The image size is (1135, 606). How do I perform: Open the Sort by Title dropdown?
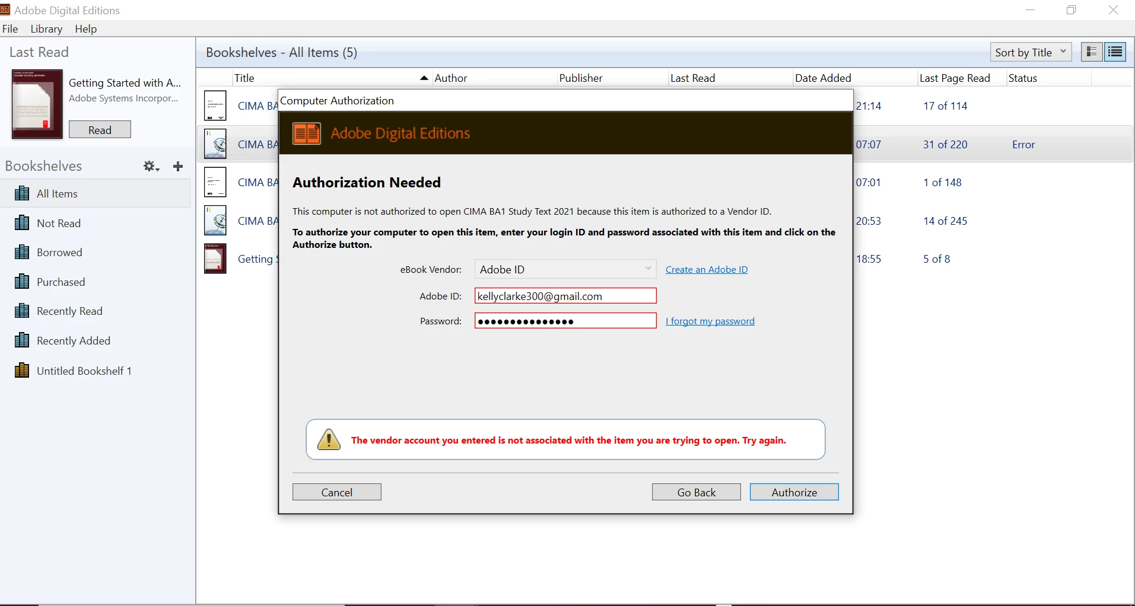click(x=1031, y=52)
